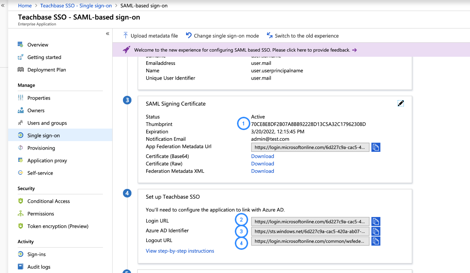Click the Single sign-on icon
The height and width of the screenshot is (273, 470).
pos(20,136)
